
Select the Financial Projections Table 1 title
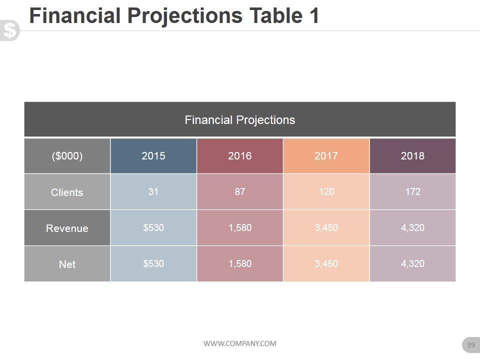174,16
